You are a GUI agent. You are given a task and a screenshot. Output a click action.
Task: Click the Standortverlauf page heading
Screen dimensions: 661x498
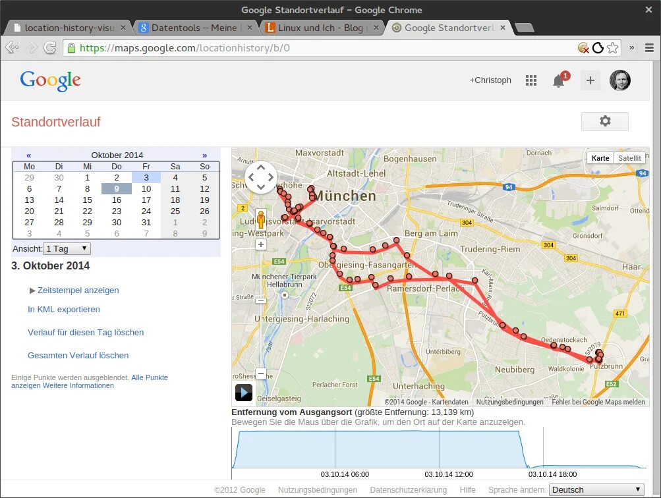56,122
